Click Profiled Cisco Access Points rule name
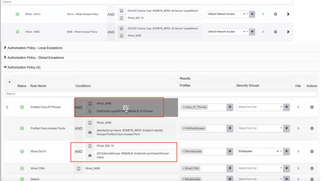The width and height of the screenshot is (324, 181). [48, 128]
